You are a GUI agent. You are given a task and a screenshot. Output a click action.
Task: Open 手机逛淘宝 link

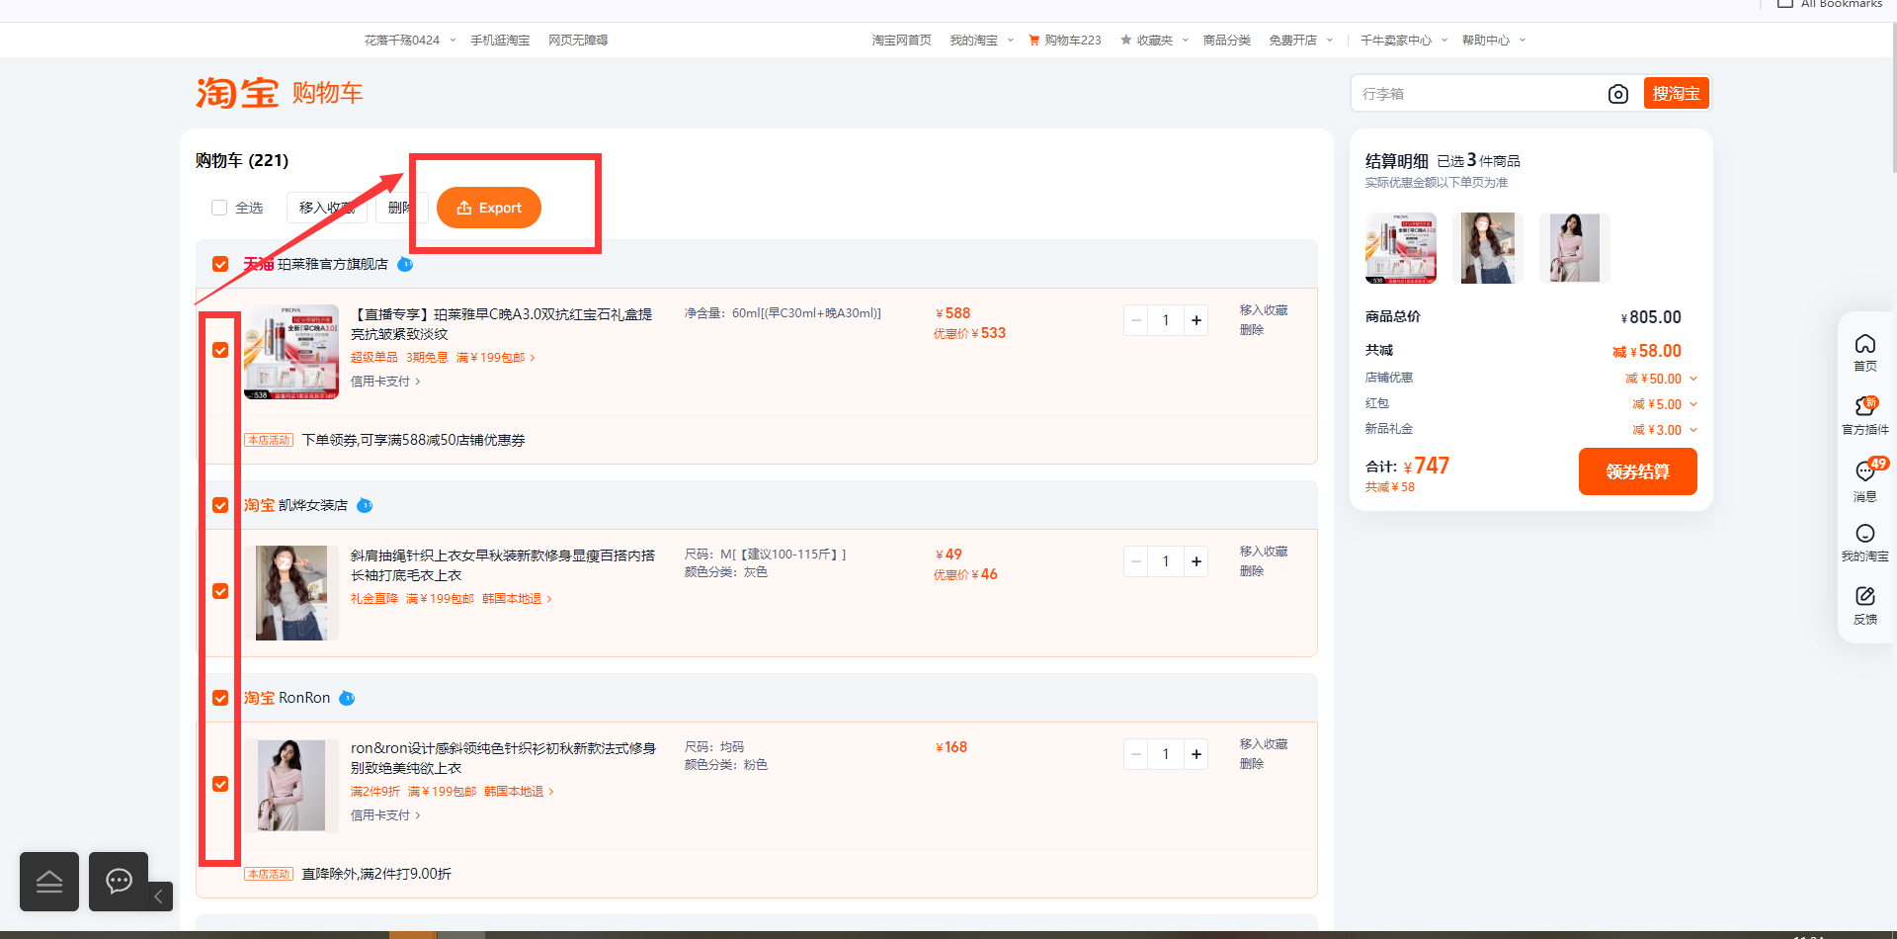point(500,41)
